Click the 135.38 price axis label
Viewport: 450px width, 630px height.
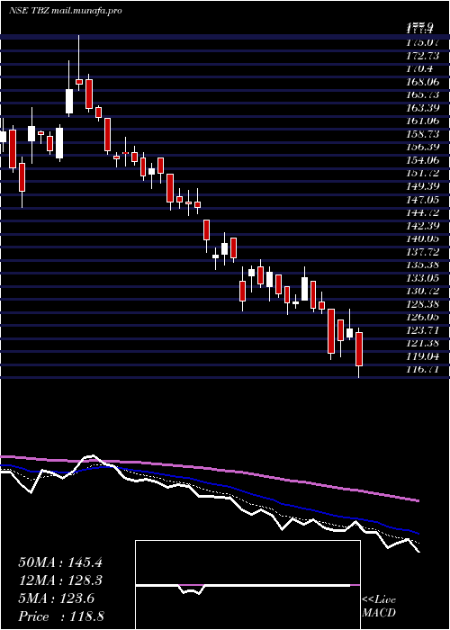point(423,265)
